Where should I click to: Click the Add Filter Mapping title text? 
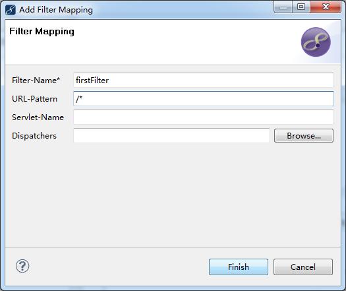tap(56, 10)
